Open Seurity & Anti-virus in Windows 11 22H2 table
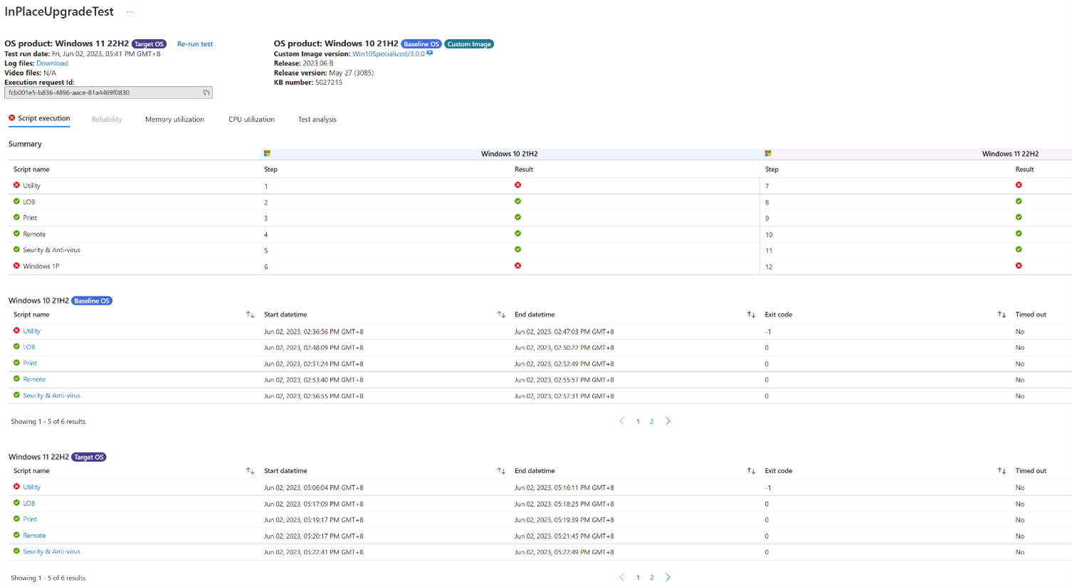This screenshot has height=587, width=1072. (51, 551)
